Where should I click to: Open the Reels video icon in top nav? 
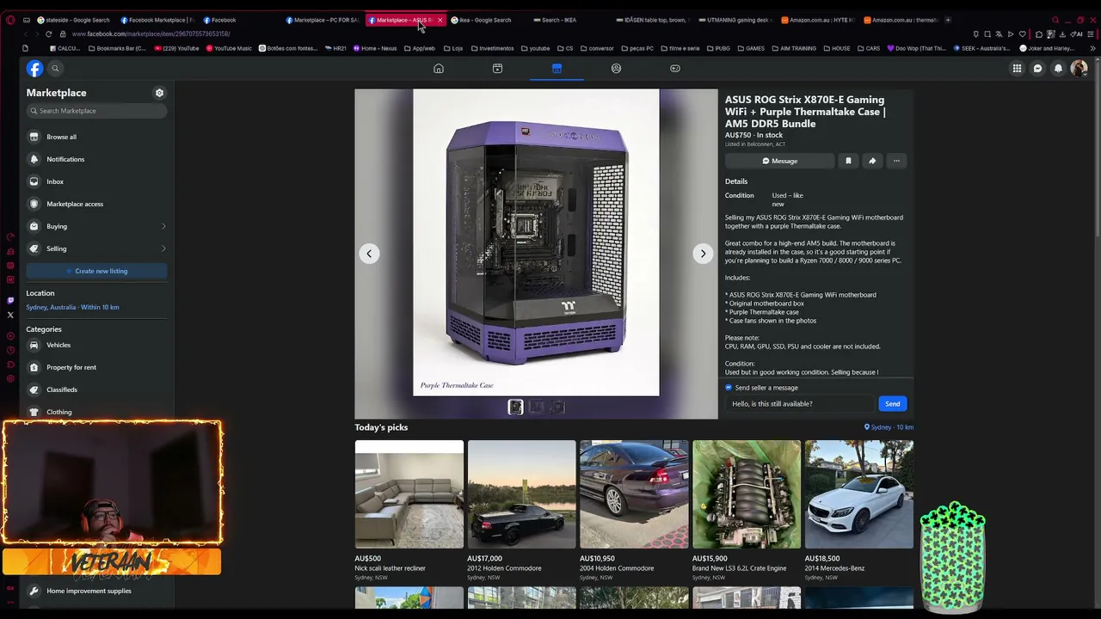(x=497, y=69)
